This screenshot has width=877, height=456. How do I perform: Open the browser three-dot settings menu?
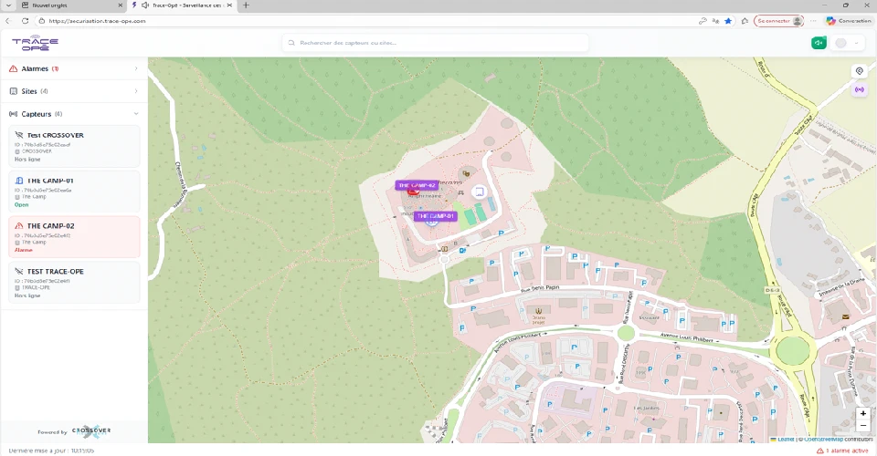click(813, 21)
